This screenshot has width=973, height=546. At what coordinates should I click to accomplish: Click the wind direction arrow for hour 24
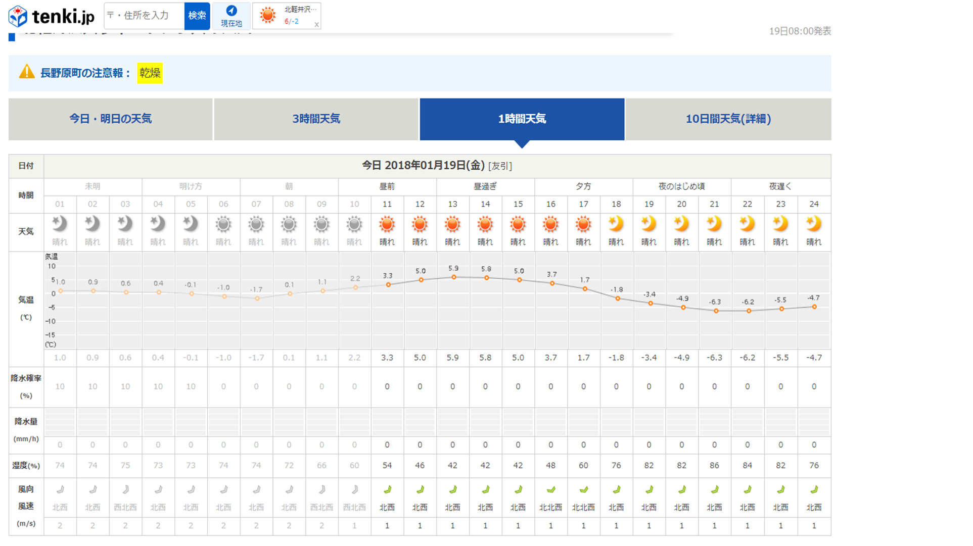pos(814,489)
